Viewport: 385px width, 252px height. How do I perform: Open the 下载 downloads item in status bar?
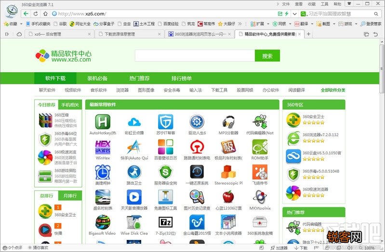pyautogui.click(x=301, y=248)
